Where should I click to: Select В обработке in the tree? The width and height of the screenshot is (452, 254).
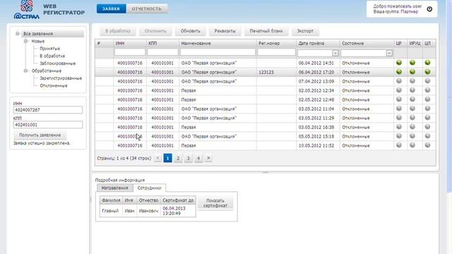click(x=52, y=56)
